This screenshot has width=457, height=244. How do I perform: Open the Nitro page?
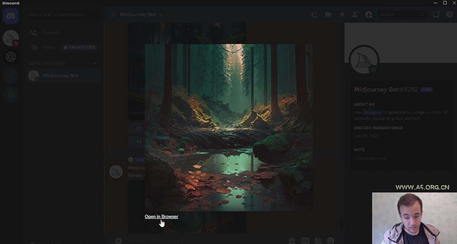[49, 47]
